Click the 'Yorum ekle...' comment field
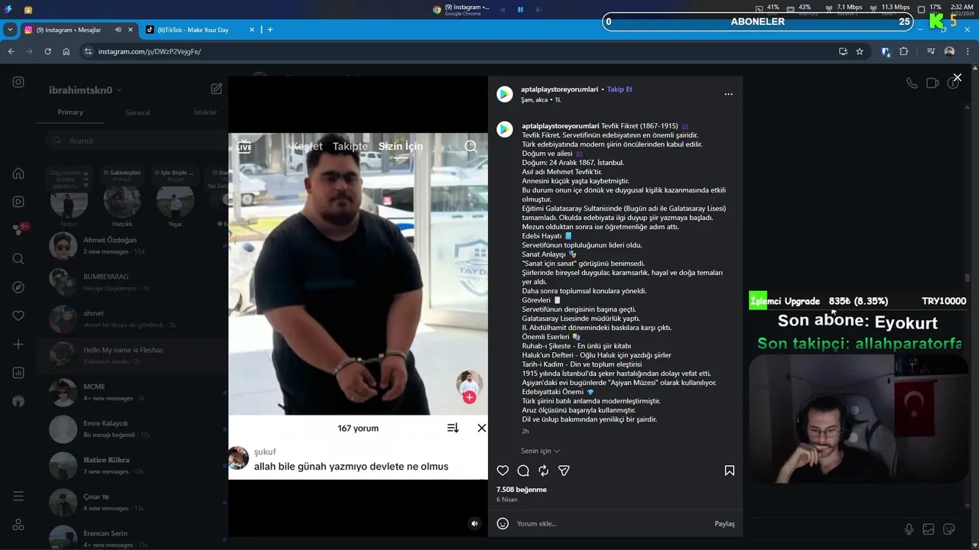Viewport: 979px width, 550px height. 612,523
